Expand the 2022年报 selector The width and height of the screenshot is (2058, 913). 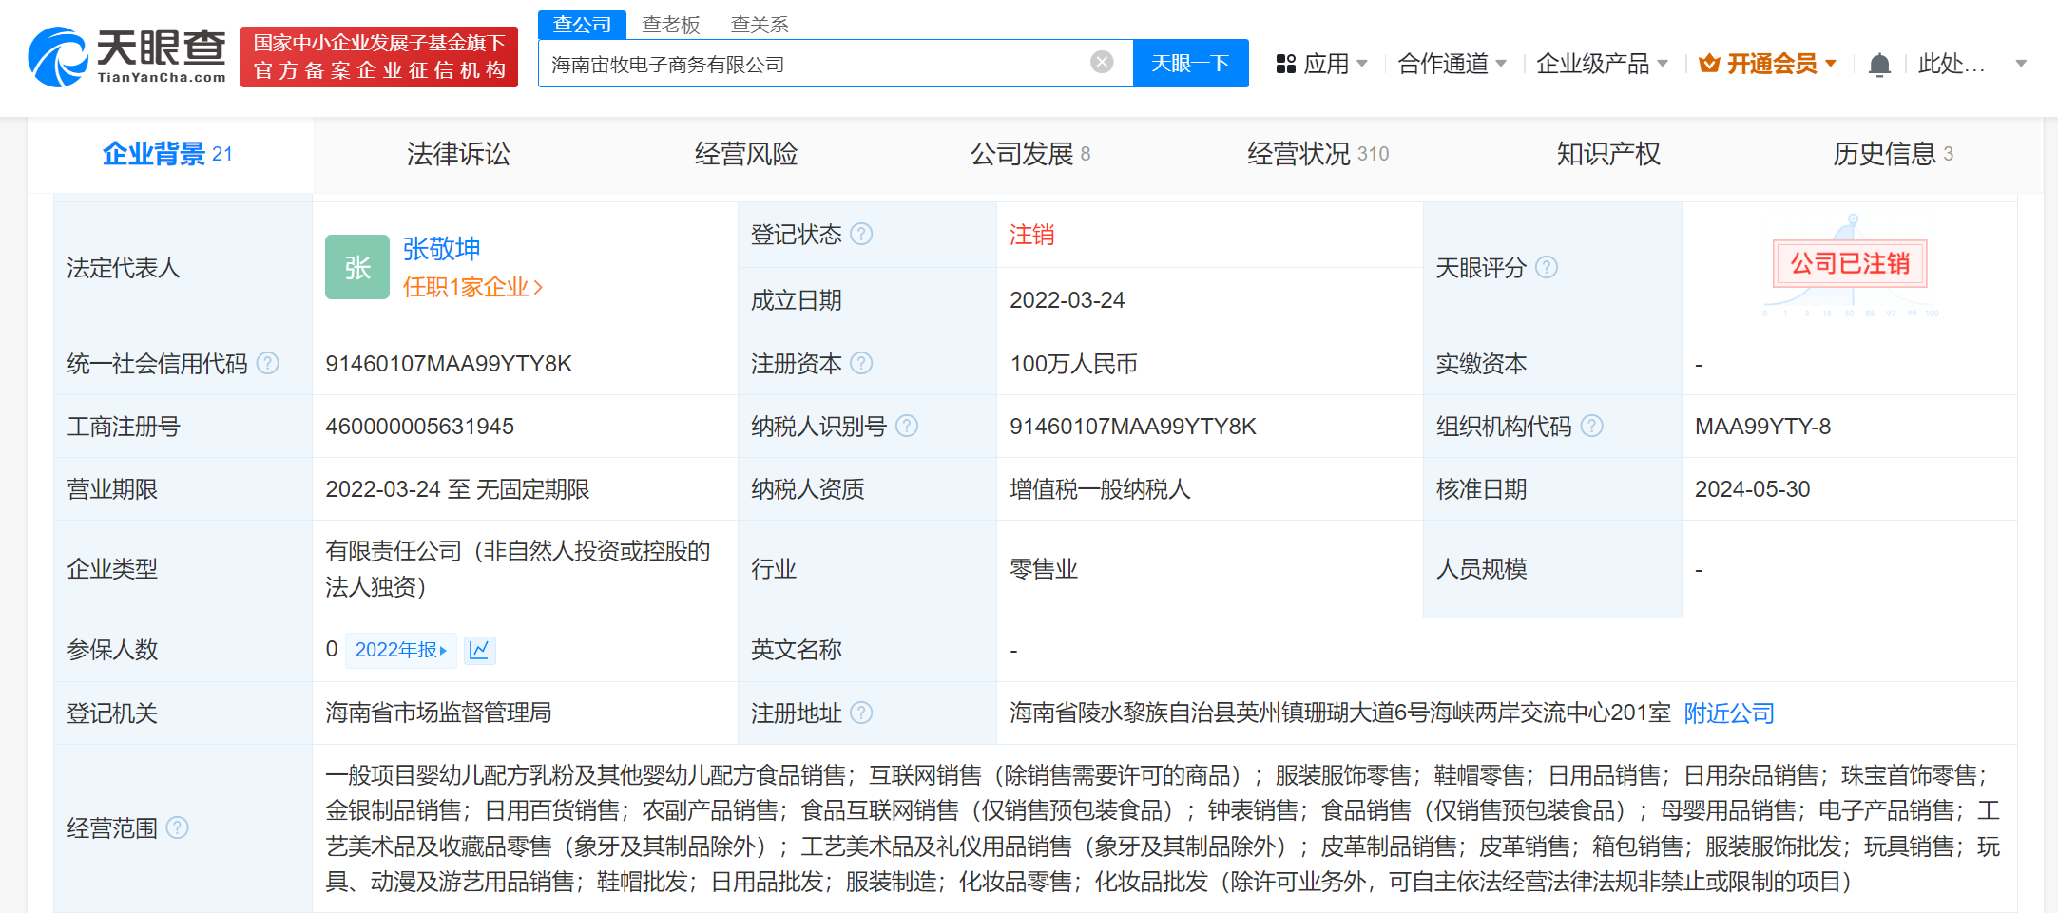coord(400,650)
